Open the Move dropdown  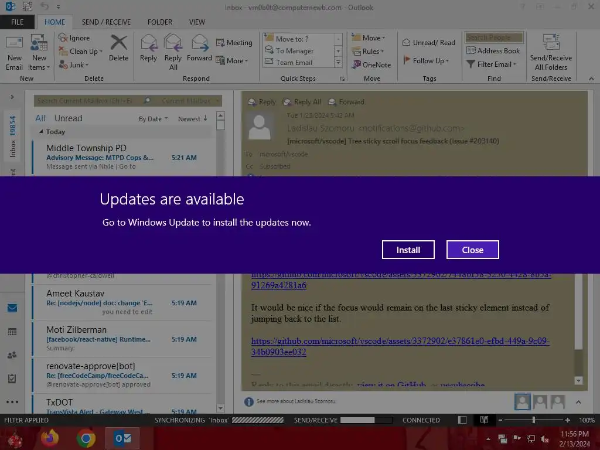point(368,37)
